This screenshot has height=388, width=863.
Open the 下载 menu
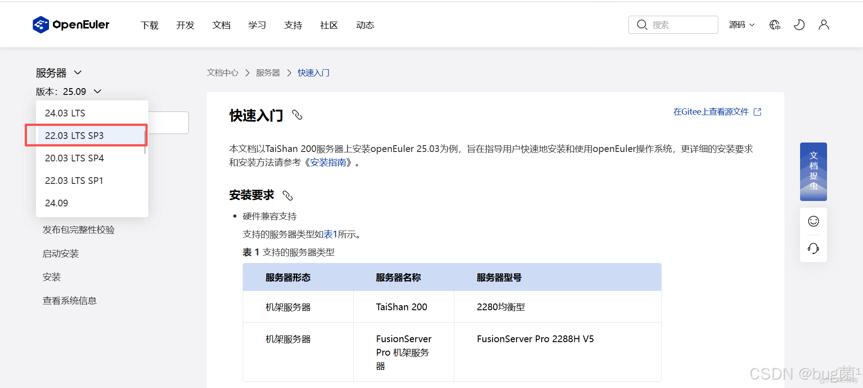coord(149,25)
